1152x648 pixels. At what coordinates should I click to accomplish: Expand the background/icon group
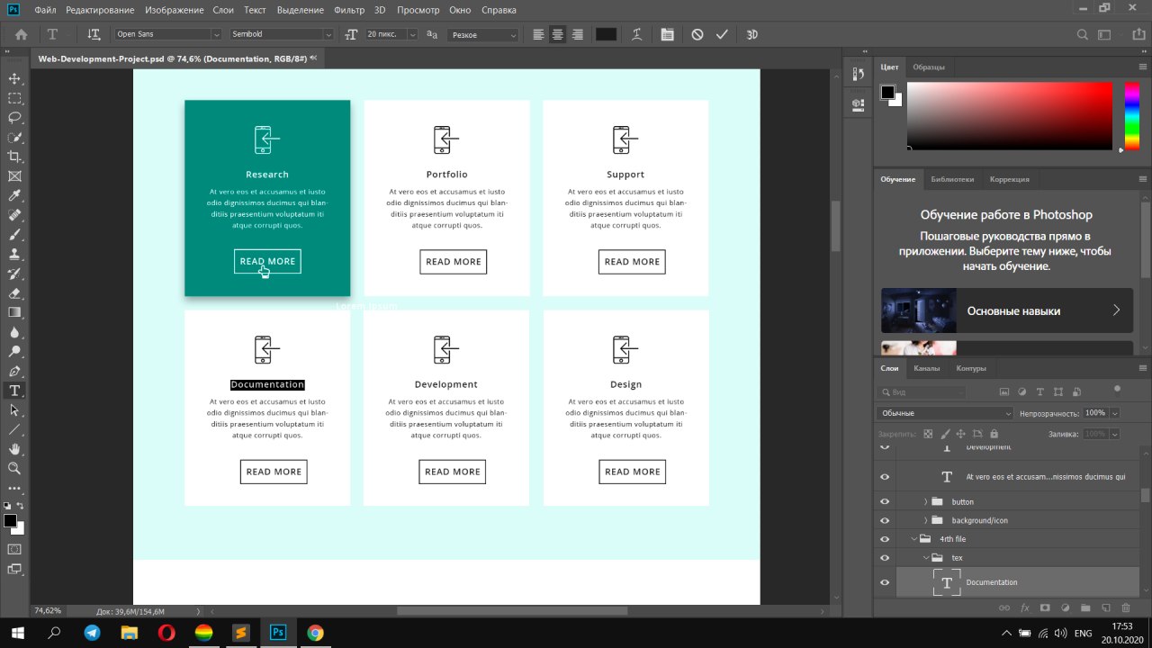pos(925,520)
